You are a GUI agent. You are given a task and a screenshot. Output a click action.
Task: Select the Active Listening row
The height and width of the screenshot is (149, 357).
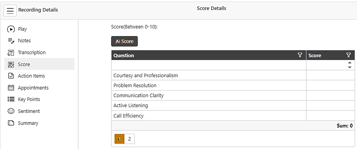point(233,105)
